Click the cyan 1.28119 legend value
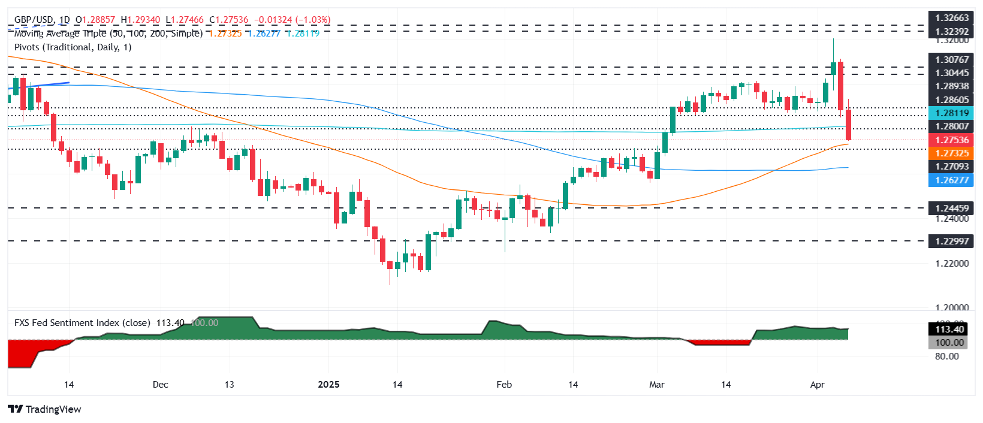Screen dimensions: 983x423 (x=303, y=34)
